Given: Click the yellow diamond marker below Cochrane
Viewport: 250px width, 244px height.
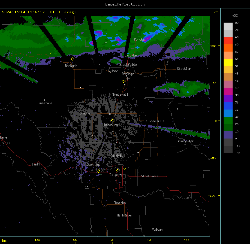Looking at the screenshot, I should tap(99, 171).
